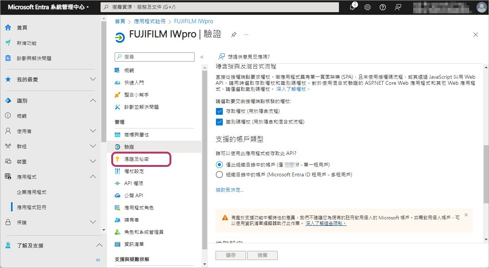Click the 群組 people icon
The height and width of the screenshot is (268, 489).
tap(8, 146)
